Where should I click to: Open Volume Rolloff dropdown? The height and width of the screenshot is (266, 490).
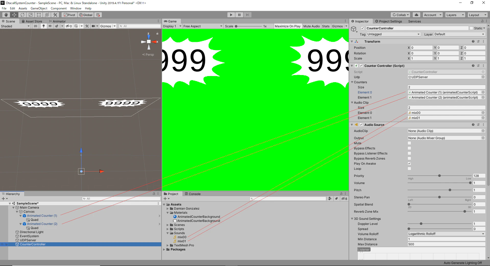pyautogui.click(x=446, y=234)
